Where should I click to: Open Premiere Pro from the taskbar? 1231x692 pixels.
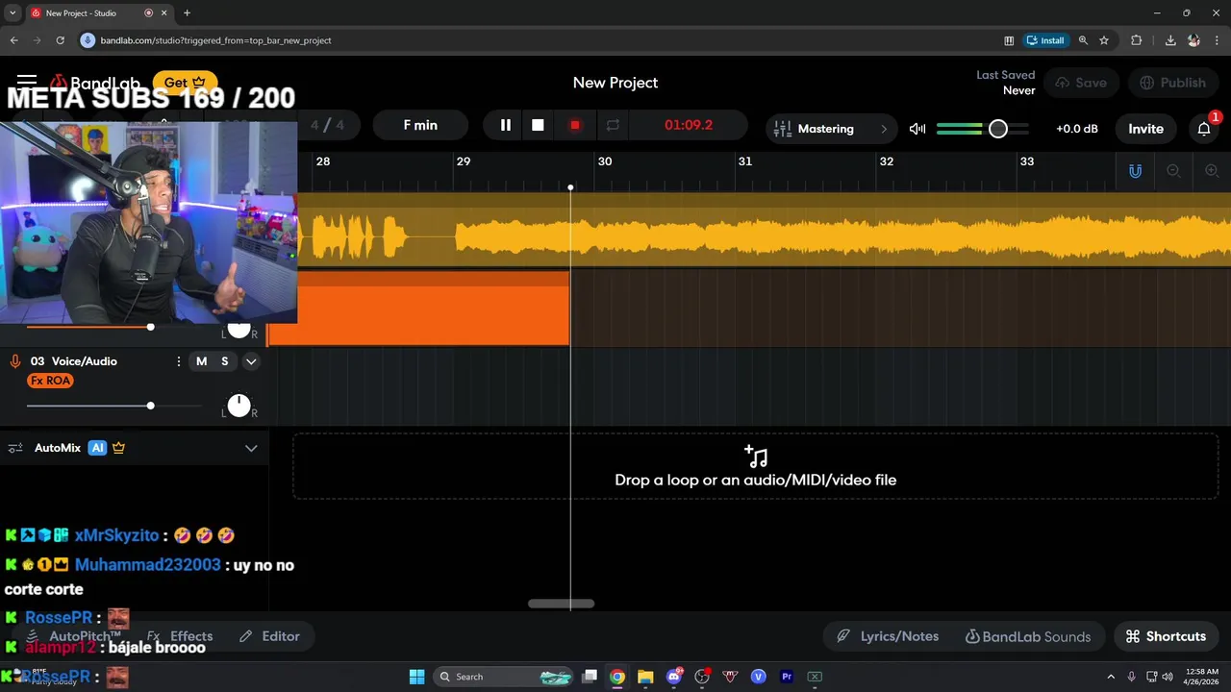pyautogui.click(x=787, y=677)
